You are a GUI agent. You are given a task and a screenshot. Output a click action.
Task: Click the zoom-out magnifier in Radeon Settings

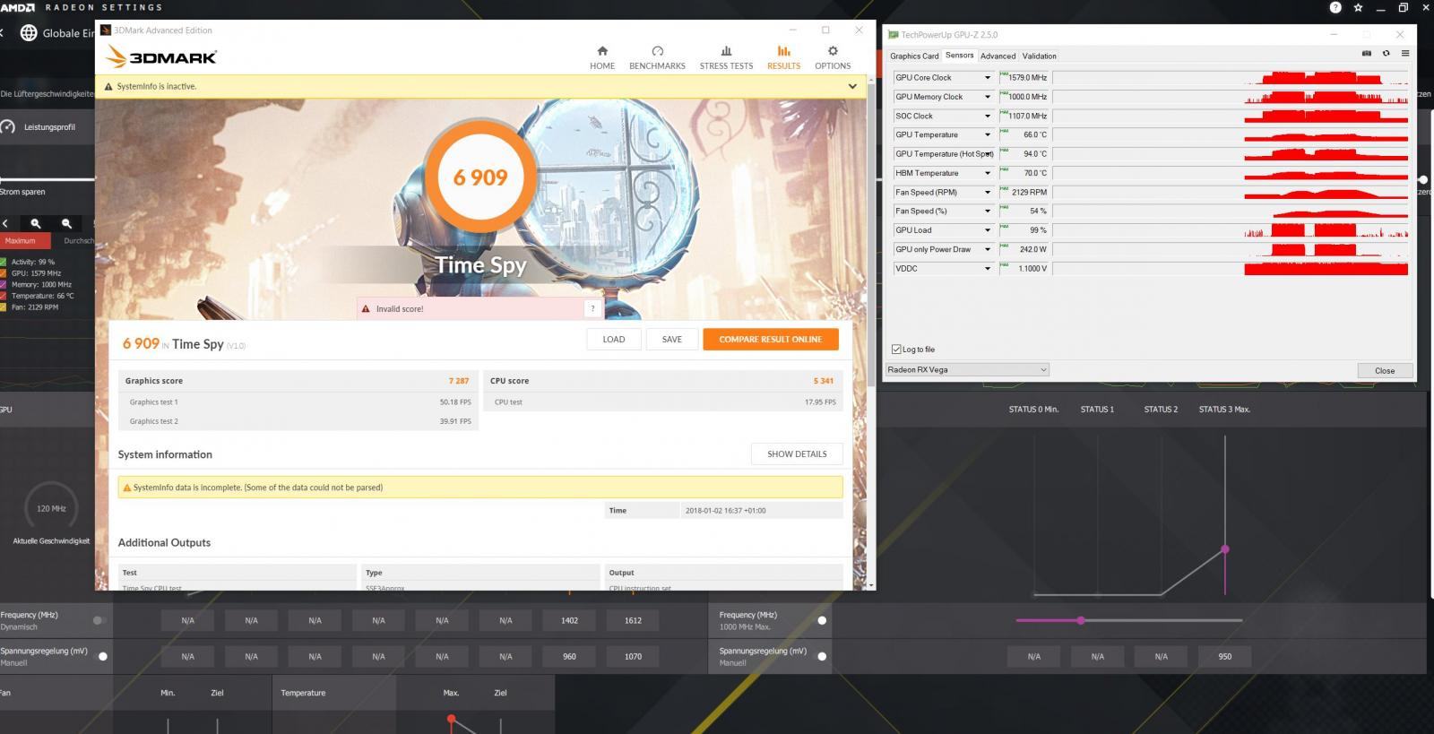tap(66, 223)
